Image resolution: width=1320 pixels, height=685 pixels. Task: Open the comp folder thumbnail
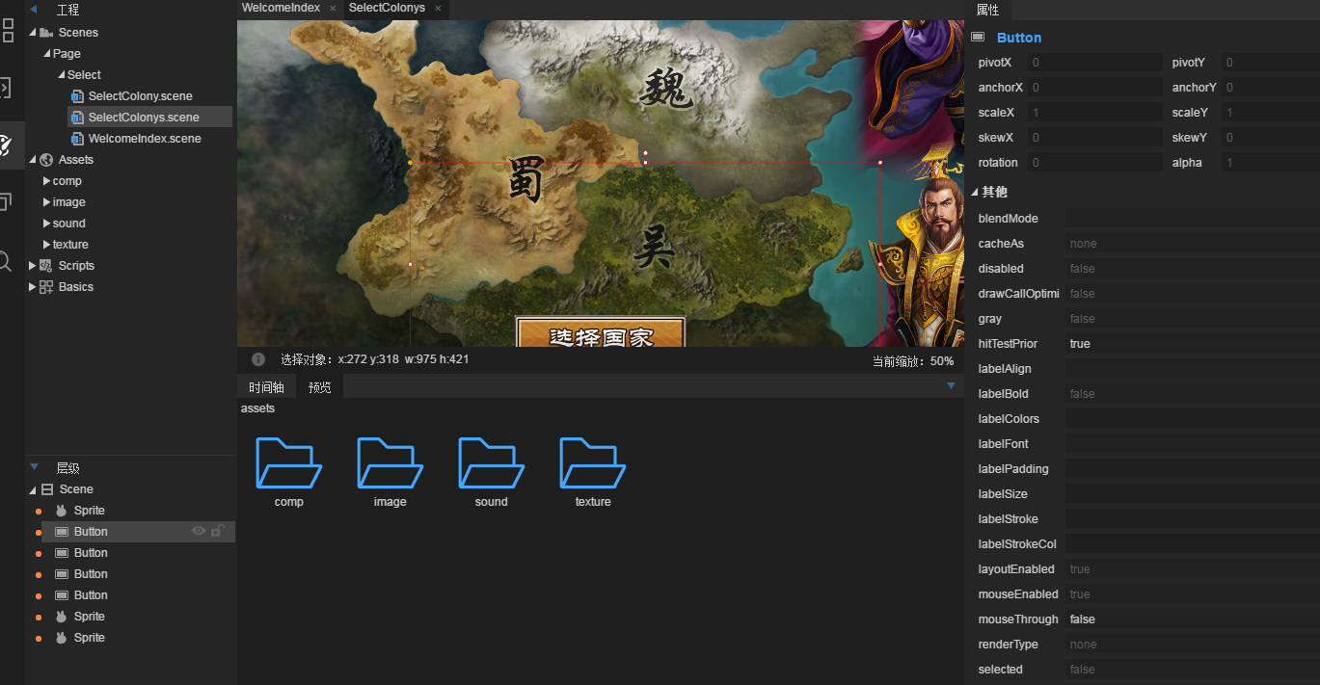coord(288,463)
